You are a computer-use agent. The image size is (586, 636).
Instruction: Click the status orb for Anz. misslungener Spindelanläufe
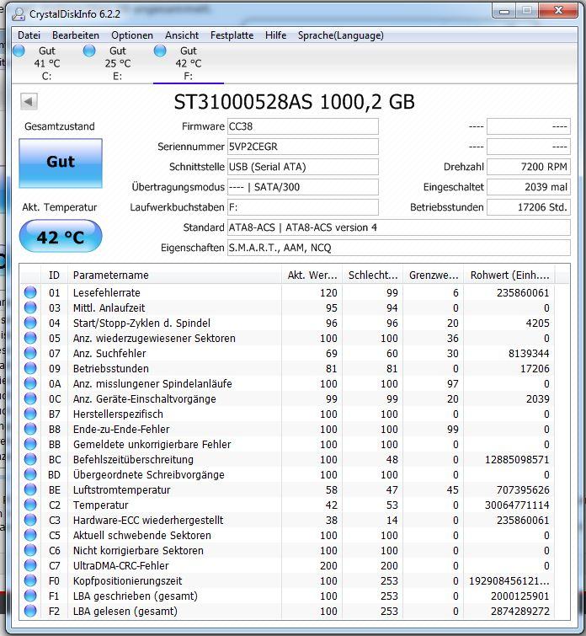point(30,383)
